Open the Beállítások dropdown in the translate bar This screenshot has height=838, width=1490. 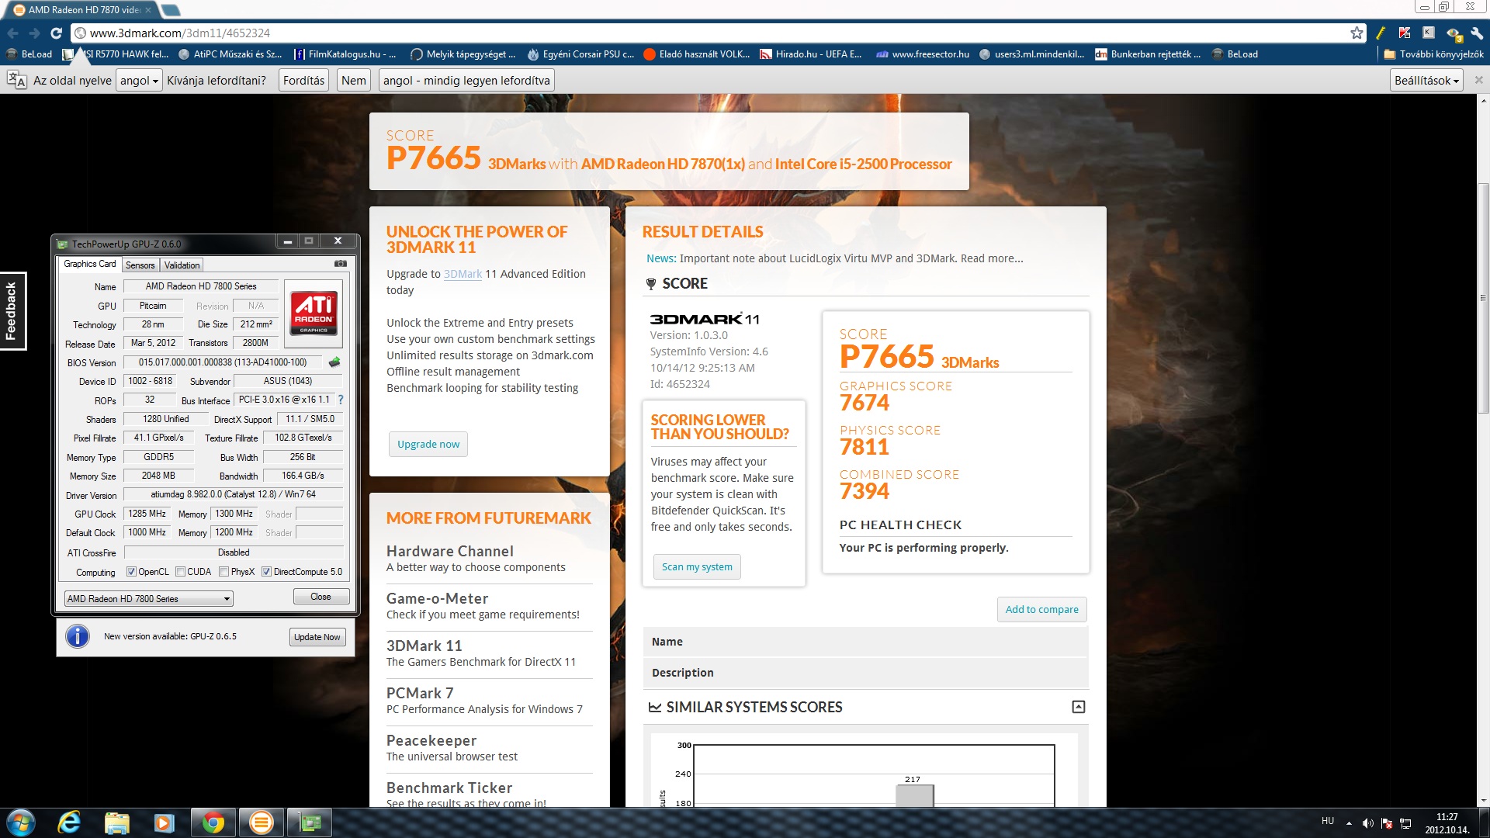click(x=1426, y=81)
